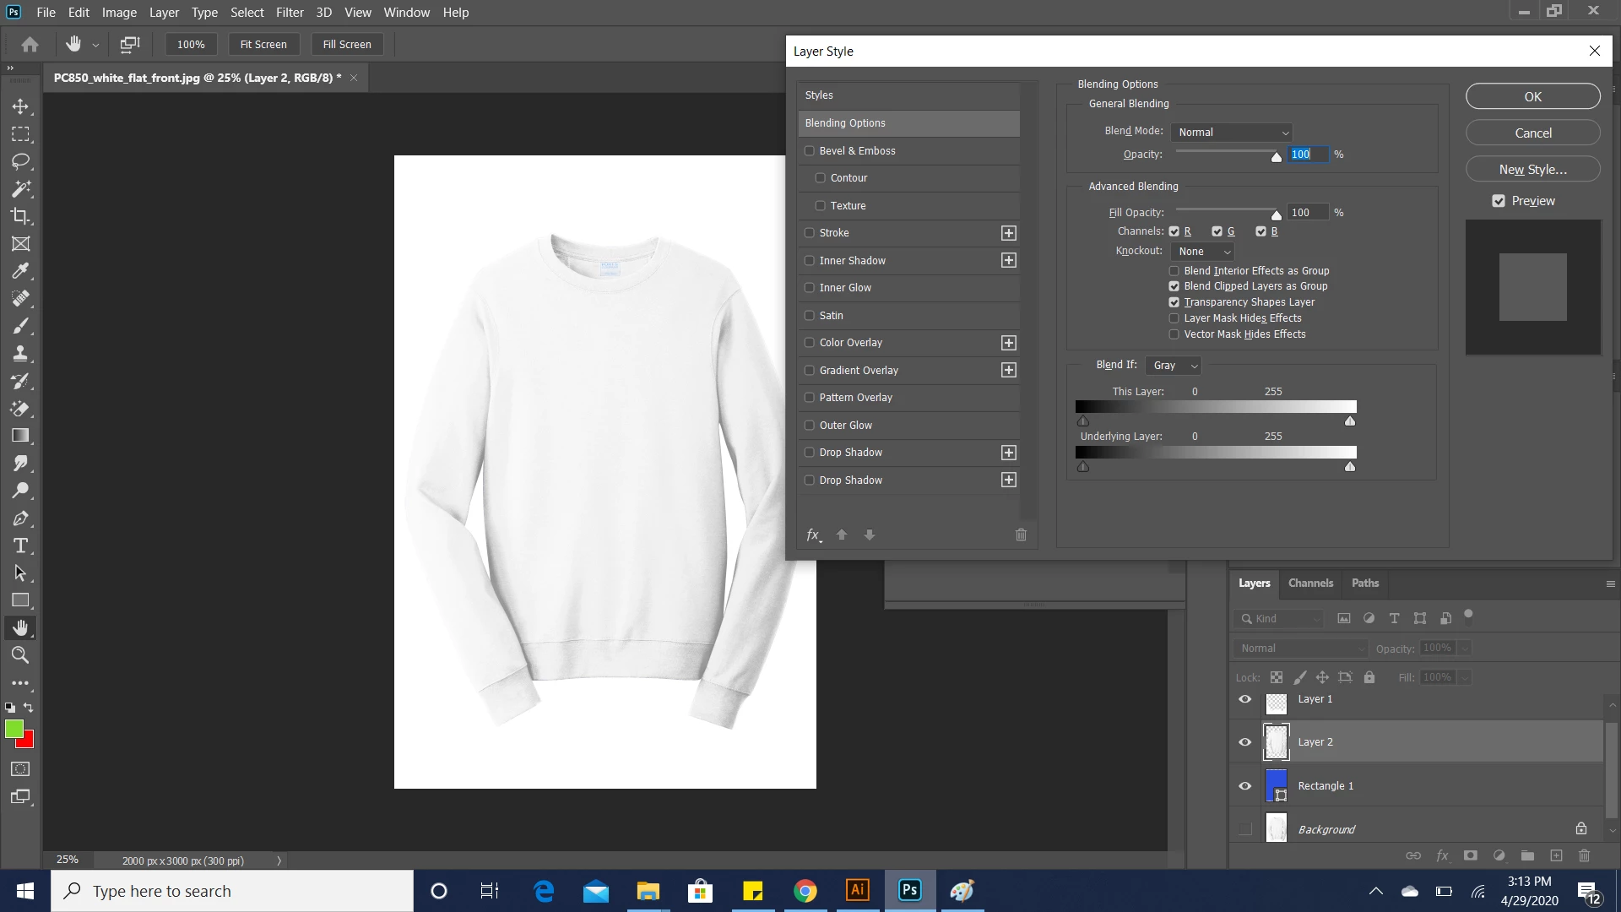Hide Rectangle 1 layer visibility
The height and width of the screenshot is (912, 1621).
1244,786
